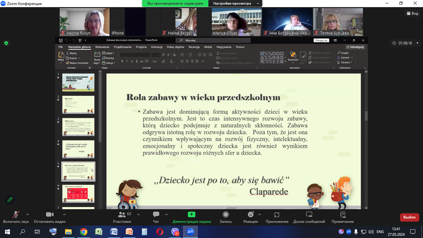Viewport: 423px width, 238px height.
Task: Click the Wytnij (Cut) icon
Action: tap(67, 53)
